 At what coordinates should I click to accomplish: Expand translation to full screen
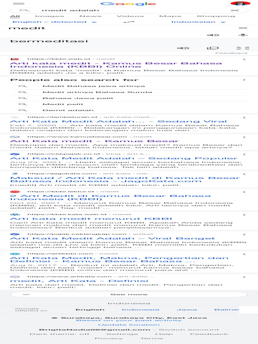tap(243, 48)
